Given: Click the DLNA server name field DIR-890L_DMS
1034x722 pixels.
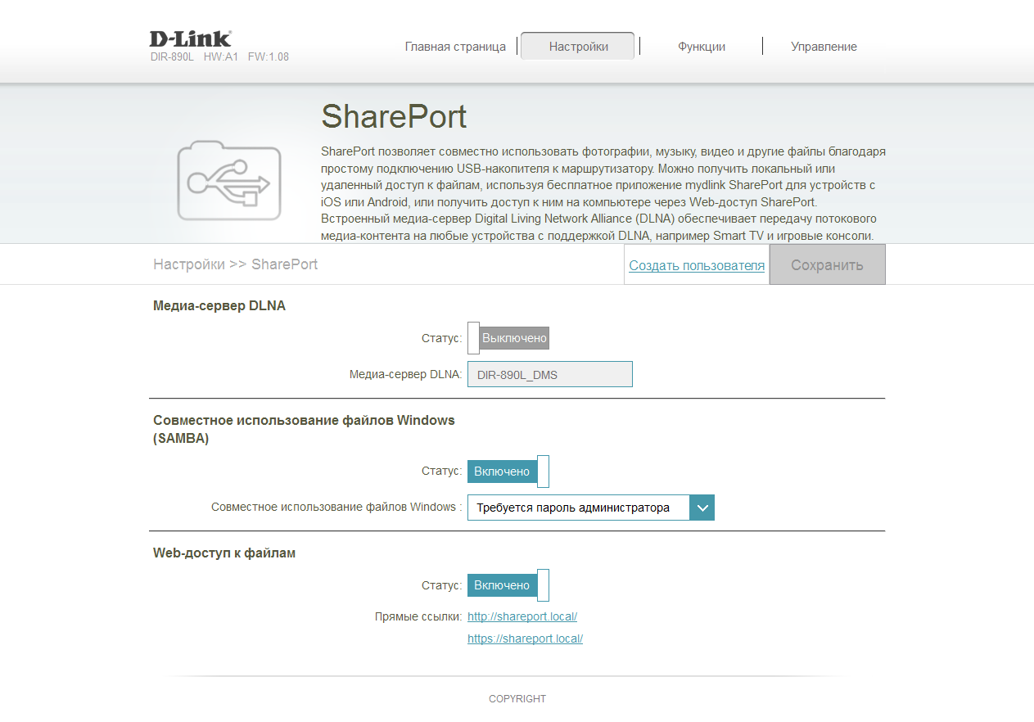Looking at the screenshot, I should (550, 374).
